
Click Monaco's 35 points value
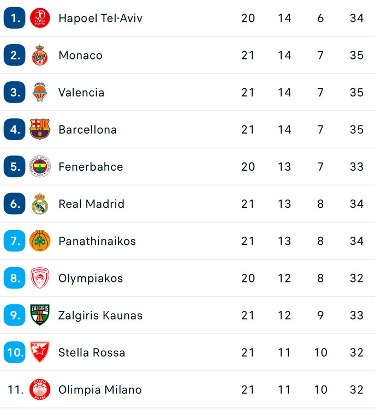[x=356, y=55]
